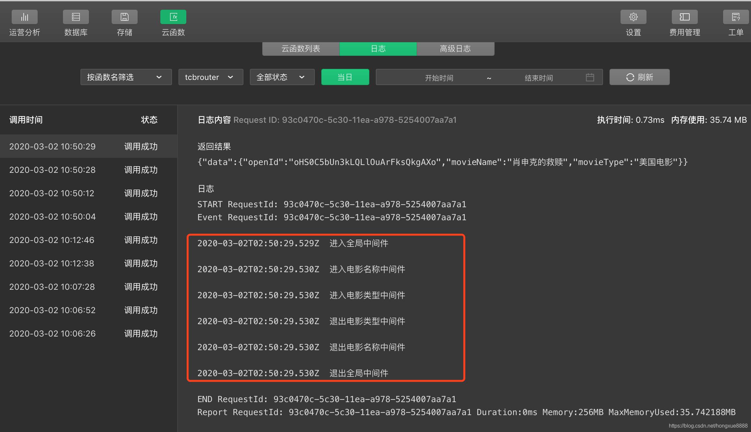The height and width of the screenshot is (432, 751).
Task: Open the 费用管理 billing icon
Action: tap(685, 17)
